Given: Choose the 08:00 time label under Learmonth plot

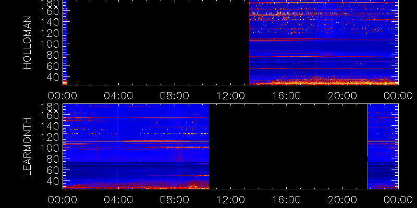Looking at the screenshot, I should (x=175, y=200).
